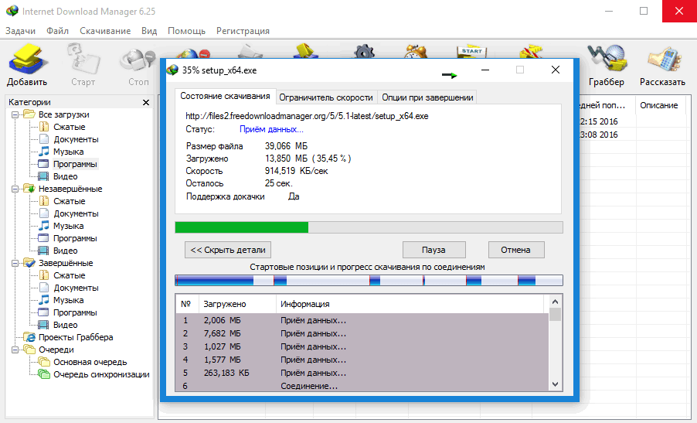Minimize the download progress dialog
697x423 pixels.
[485, 70]
